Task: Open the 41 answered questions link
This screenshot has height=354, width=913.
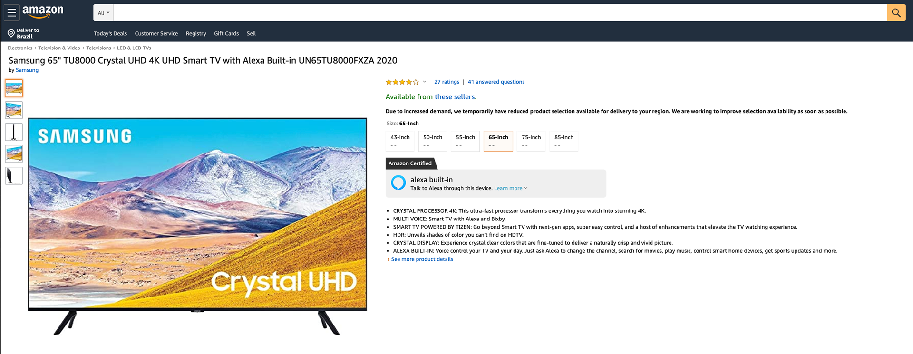Action: point(496,82)
